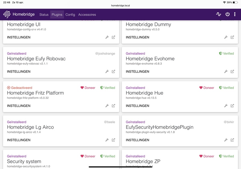This screenshot has height=169, width=241.
Task: Click the homebridge-hue v0.13.5 text
Action: tap(141, 98)
